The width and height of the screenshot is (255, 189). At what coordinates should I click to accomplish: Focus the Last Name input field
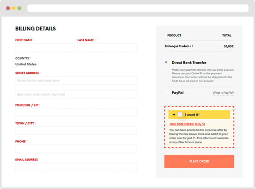(107, 47)
